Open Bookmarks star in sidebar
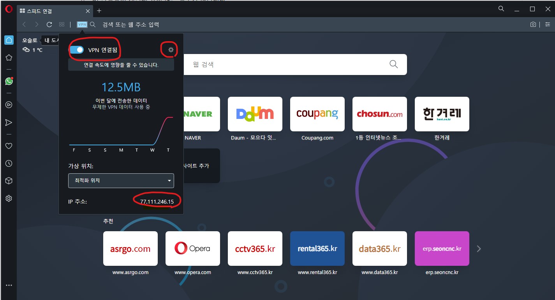 click(x=9, y=58)
